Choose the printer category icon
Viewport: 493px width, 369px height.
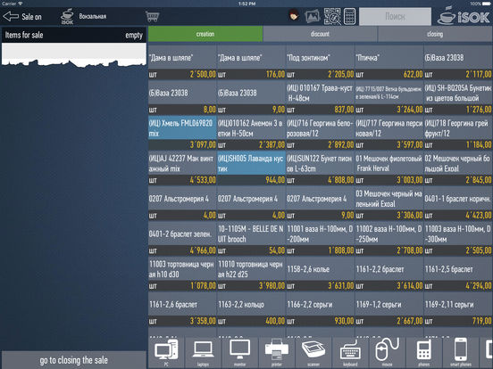[x=276, y=352]
